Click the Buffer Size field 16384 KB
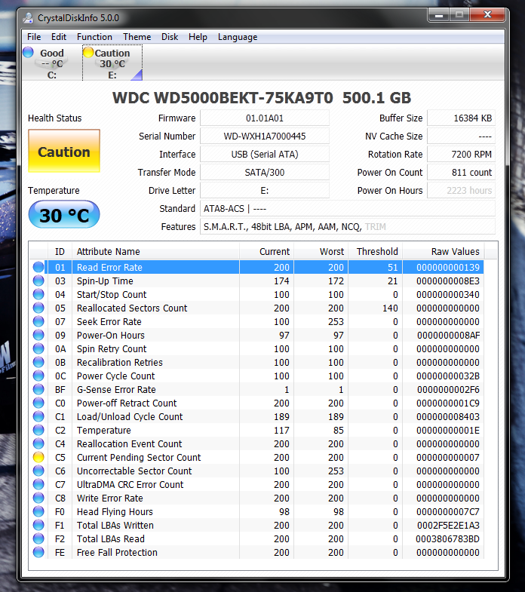 coord(461,118)
